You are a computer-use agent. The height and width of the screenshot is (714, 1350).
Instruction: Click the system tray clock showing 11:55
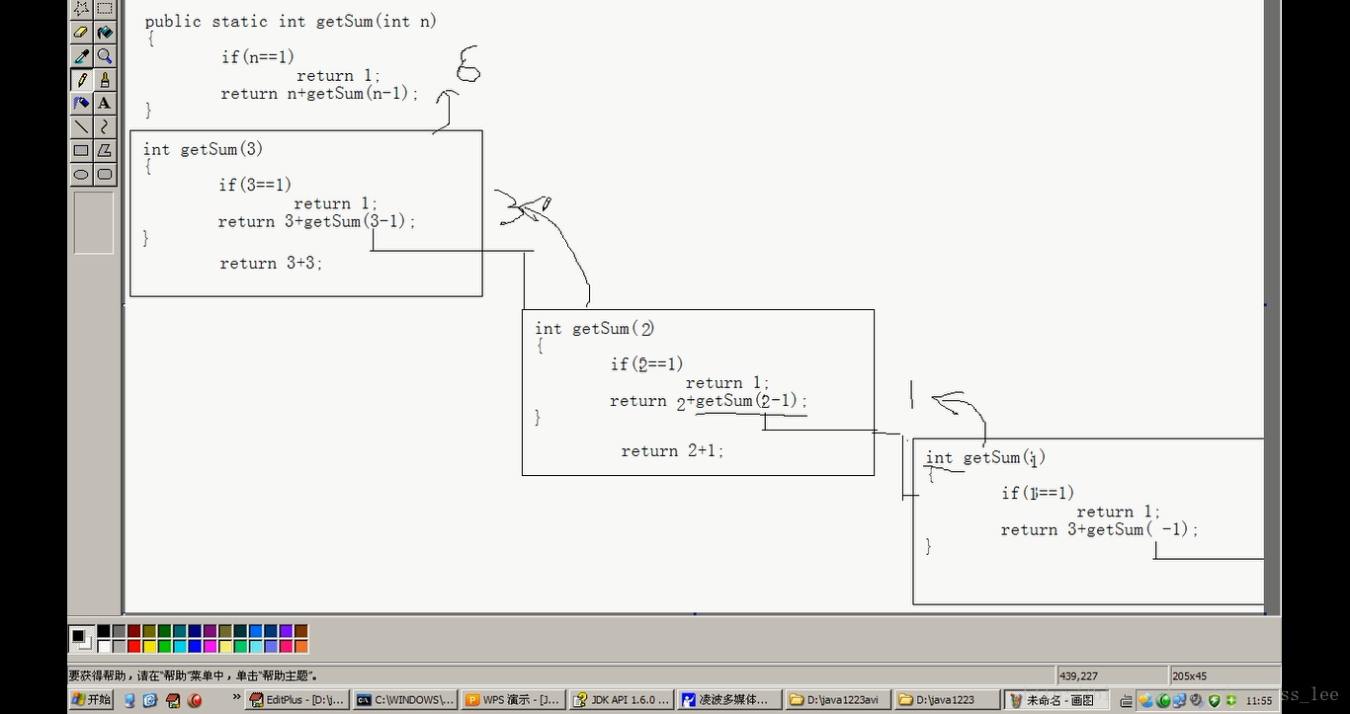click(x=1259, y=700)
